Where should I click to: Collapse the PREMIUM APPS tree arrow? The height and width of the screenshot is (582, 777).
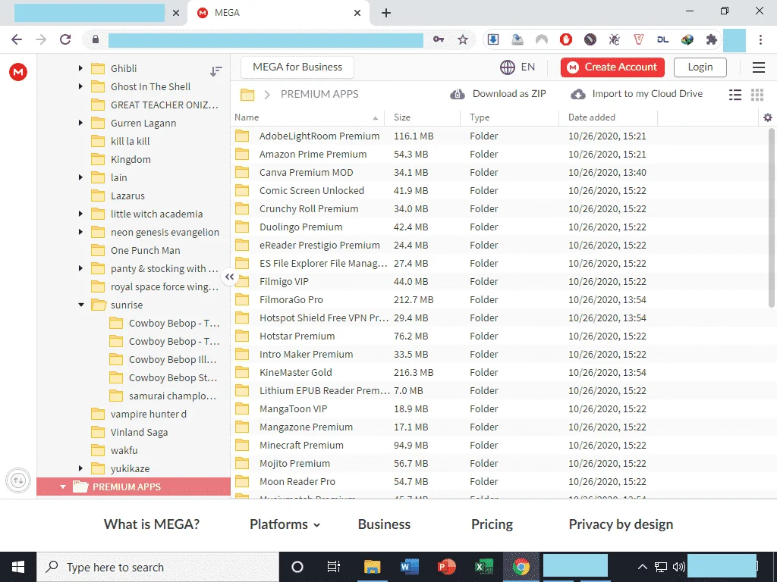coord(63,487)
